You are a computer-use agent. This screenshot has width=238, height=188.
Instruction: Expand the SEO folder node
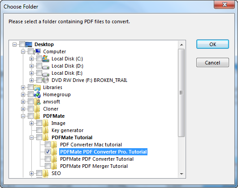[31, 173]
